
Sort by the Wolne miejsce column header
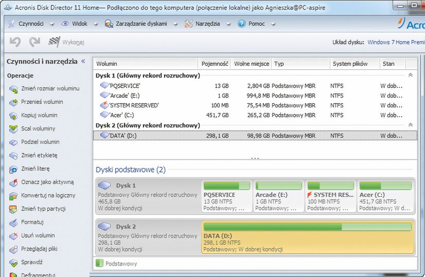[251, 64]
